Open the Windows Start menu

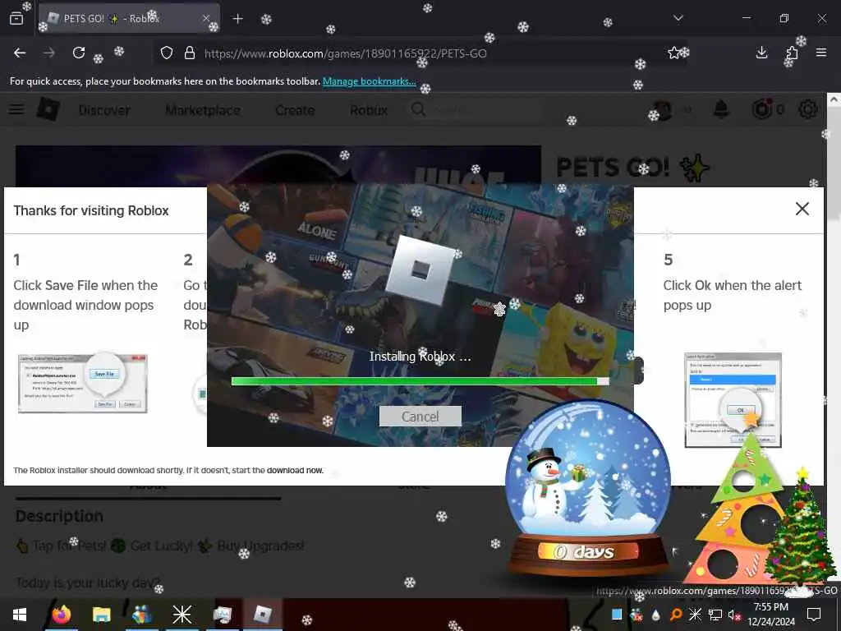coord(20,615)
